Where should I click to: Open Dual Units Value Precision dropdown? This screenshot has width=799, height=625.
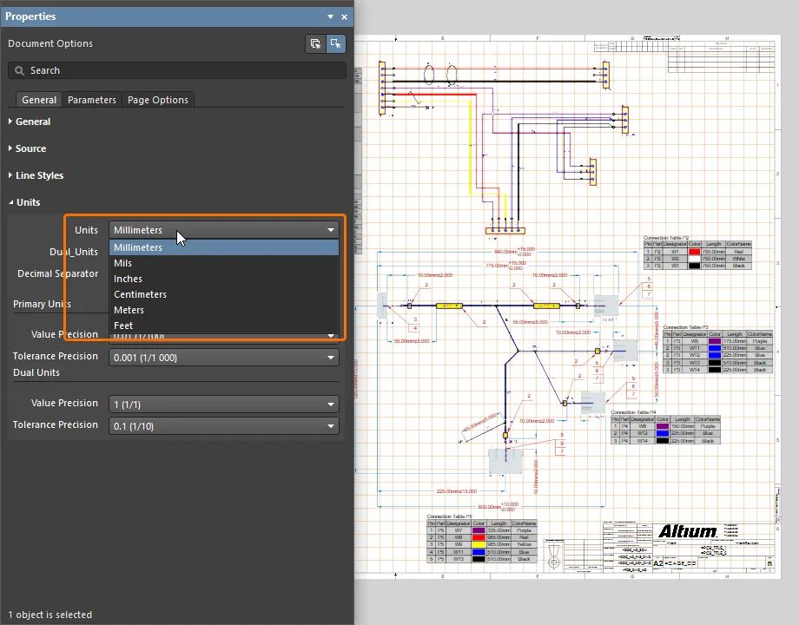click(x=223, y=405)
